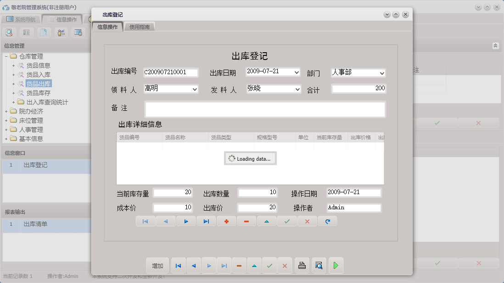Confirm detail entry with the green check icon
Viewport: 504px width, 283px height.
point(287,221)
